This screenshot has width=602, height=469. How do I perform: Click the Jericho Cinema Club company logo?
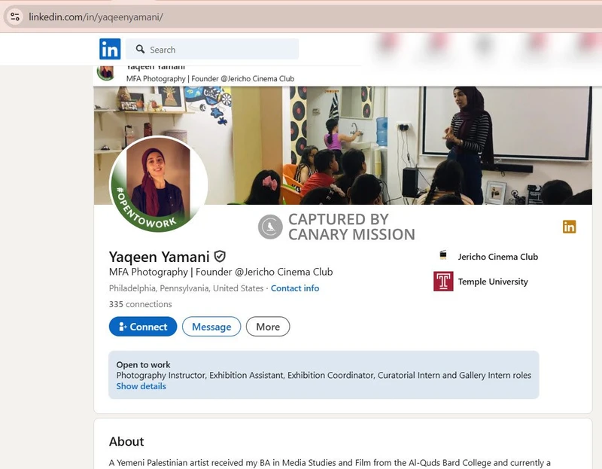click(442, 256)
